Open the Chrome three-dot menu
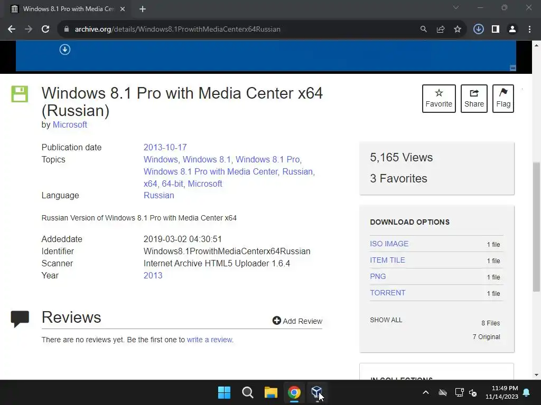Screen dimensions: 541x405 click(x=529, y=30)
